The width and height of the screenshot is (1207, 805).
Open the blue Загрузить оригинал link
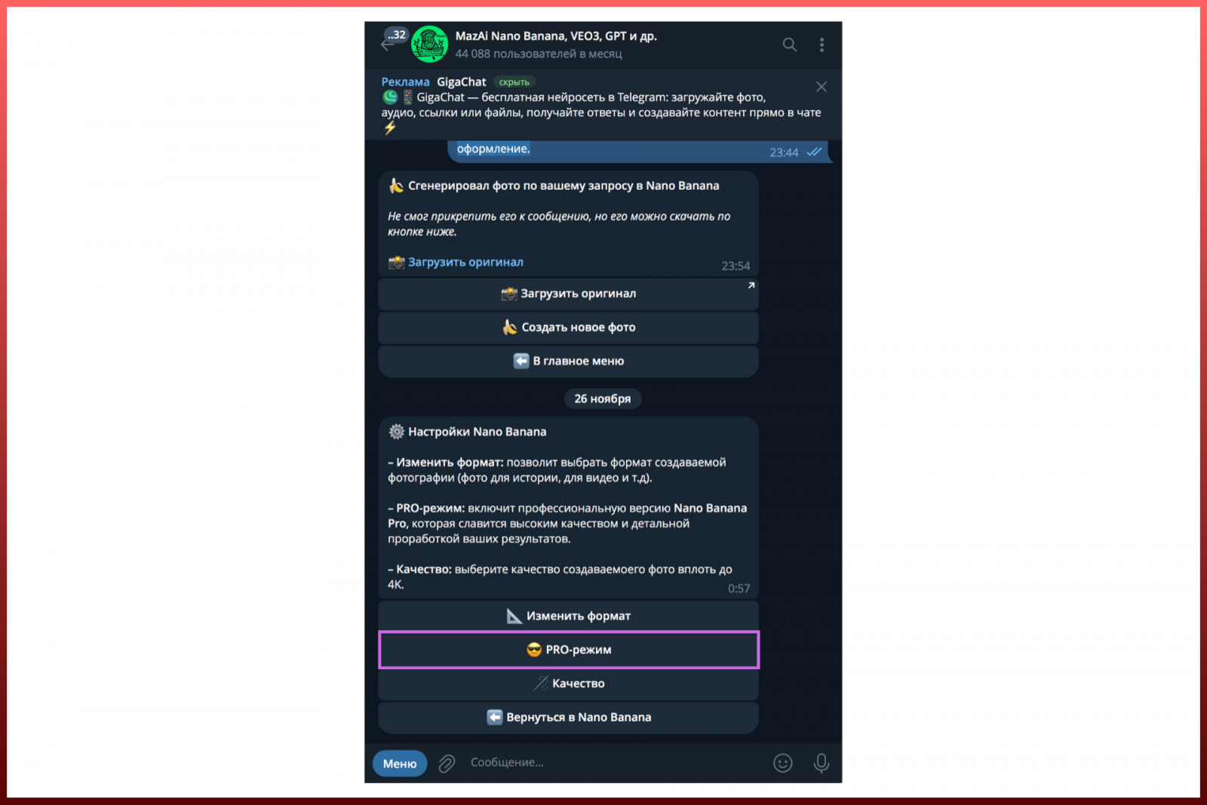pyautogui.click(x=465, y=262)
